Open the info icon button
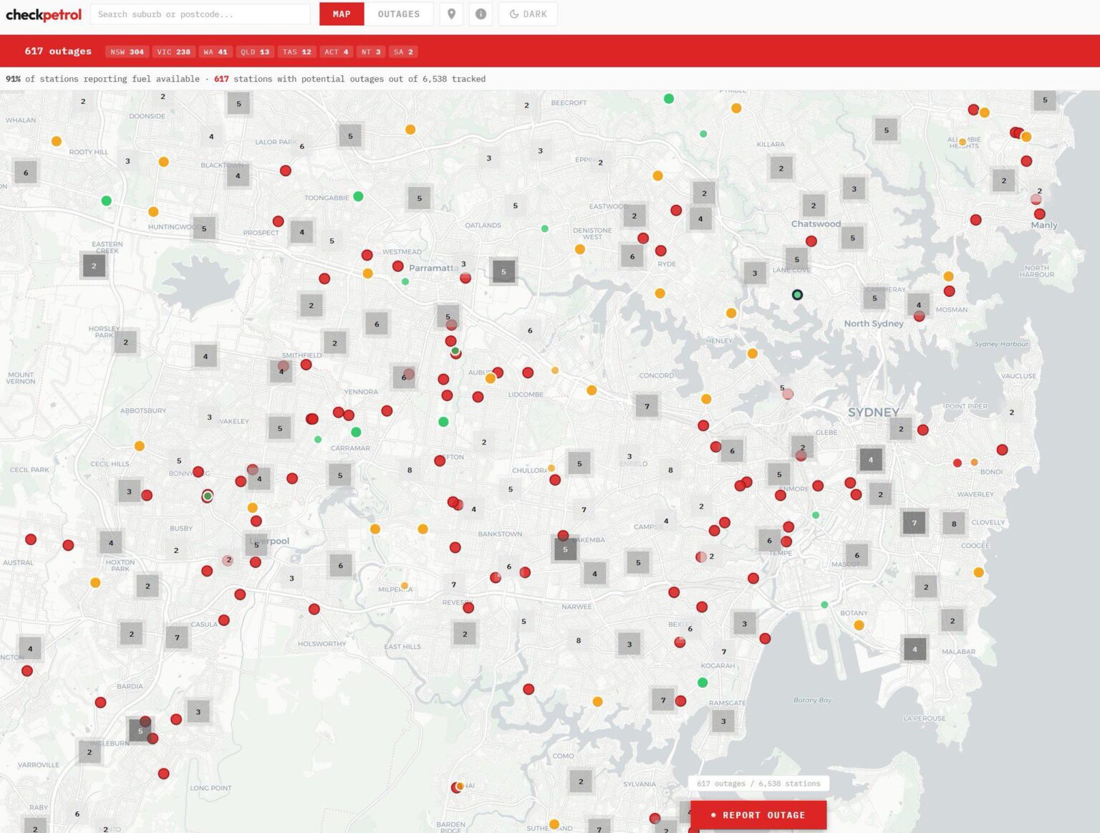The height and width of the screenshot is (833, 1100). (x=481, y=14)
